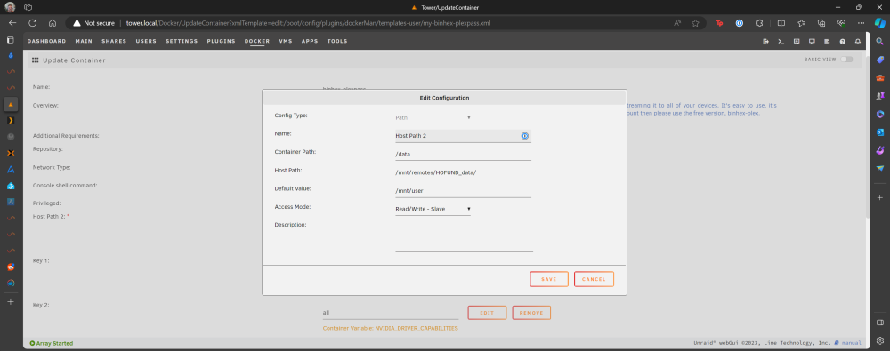Click the password manager icon in the Name field

[x=525, y=136]
